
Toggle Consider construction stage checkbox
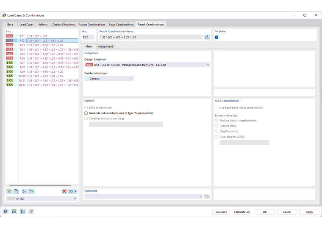point(86,119)
